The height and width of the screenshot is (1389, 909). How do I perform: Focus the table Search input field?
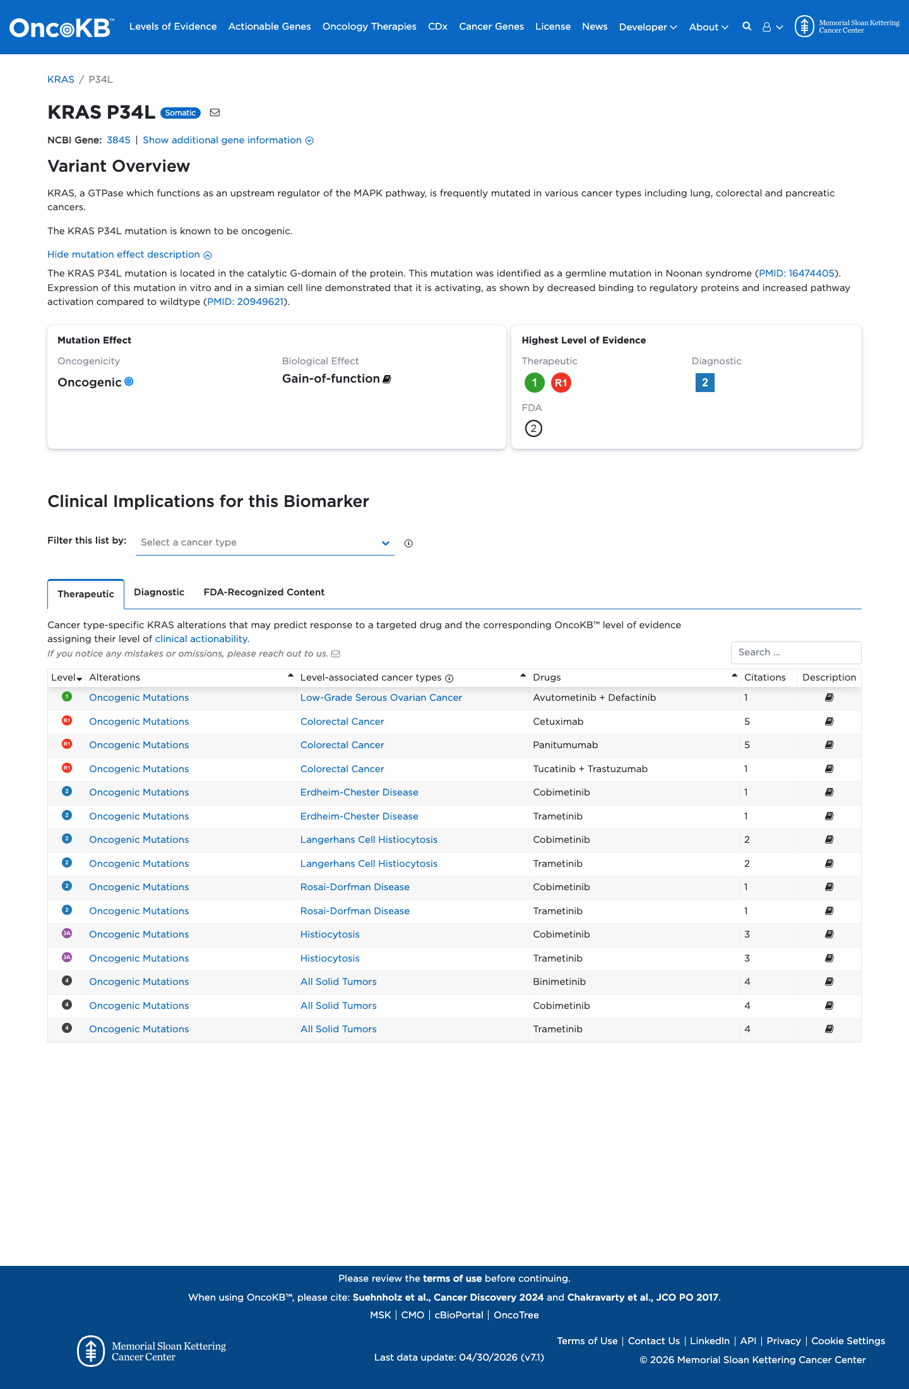pos(796,652)
